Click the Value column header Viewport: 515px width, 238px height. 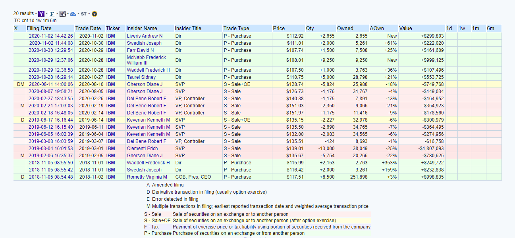point(406,29)
